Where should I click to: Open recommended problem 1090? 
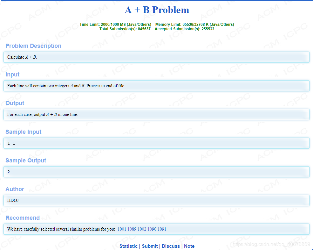click(x=152, y=229)
